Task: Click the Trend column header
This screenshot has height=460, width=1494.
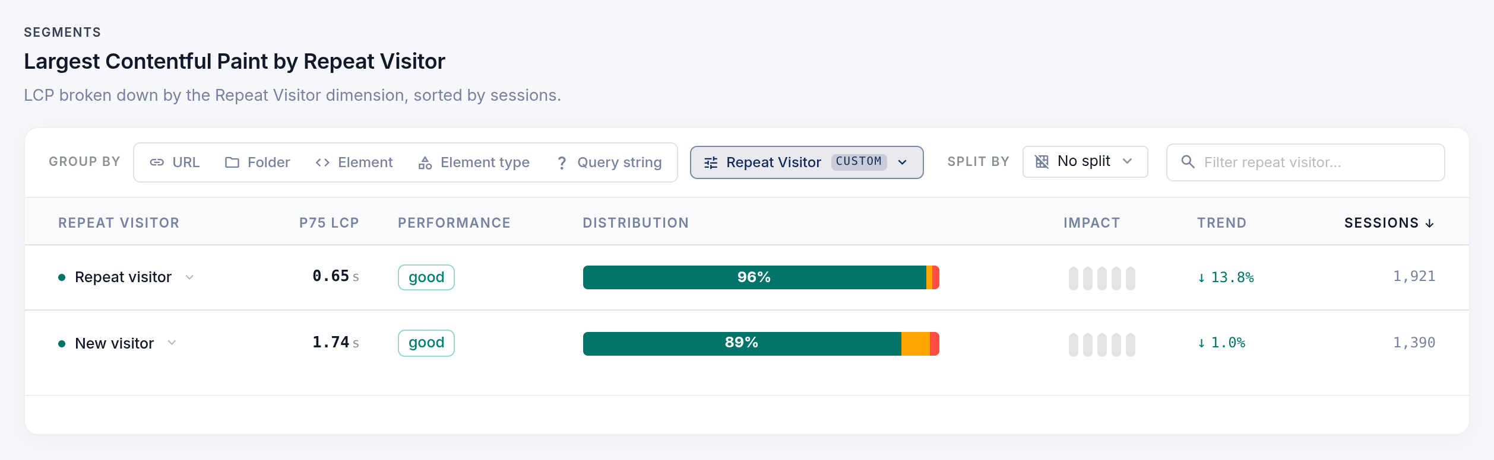Action: (1221, 223)
